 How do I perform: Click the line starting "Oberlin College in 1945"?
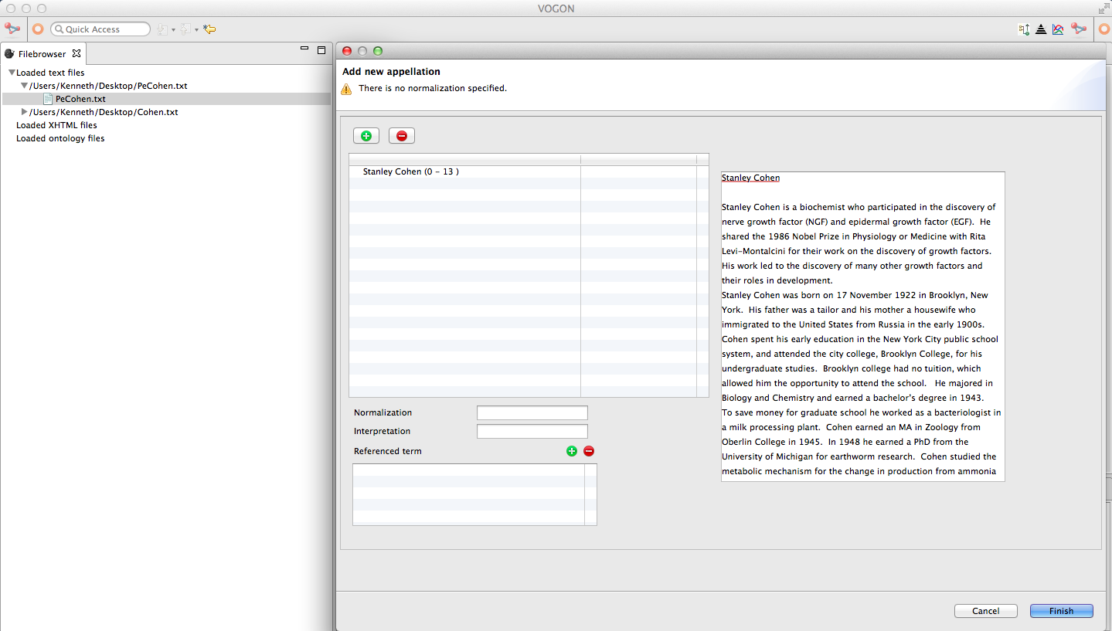pyautogui.click(x=845, y=442)
